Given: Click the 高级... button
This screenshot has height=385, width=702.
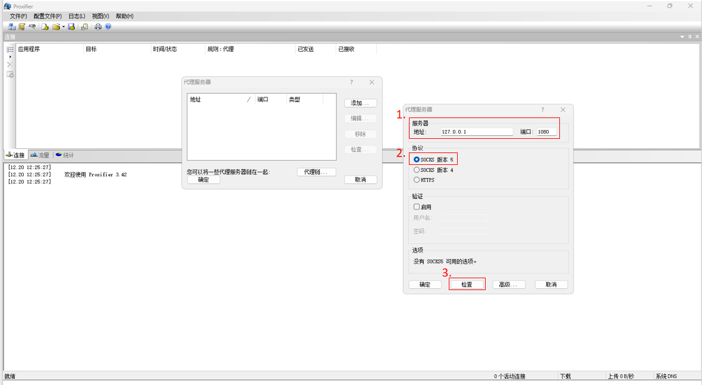Looking at the screenshot, I should tap(509, 285).
